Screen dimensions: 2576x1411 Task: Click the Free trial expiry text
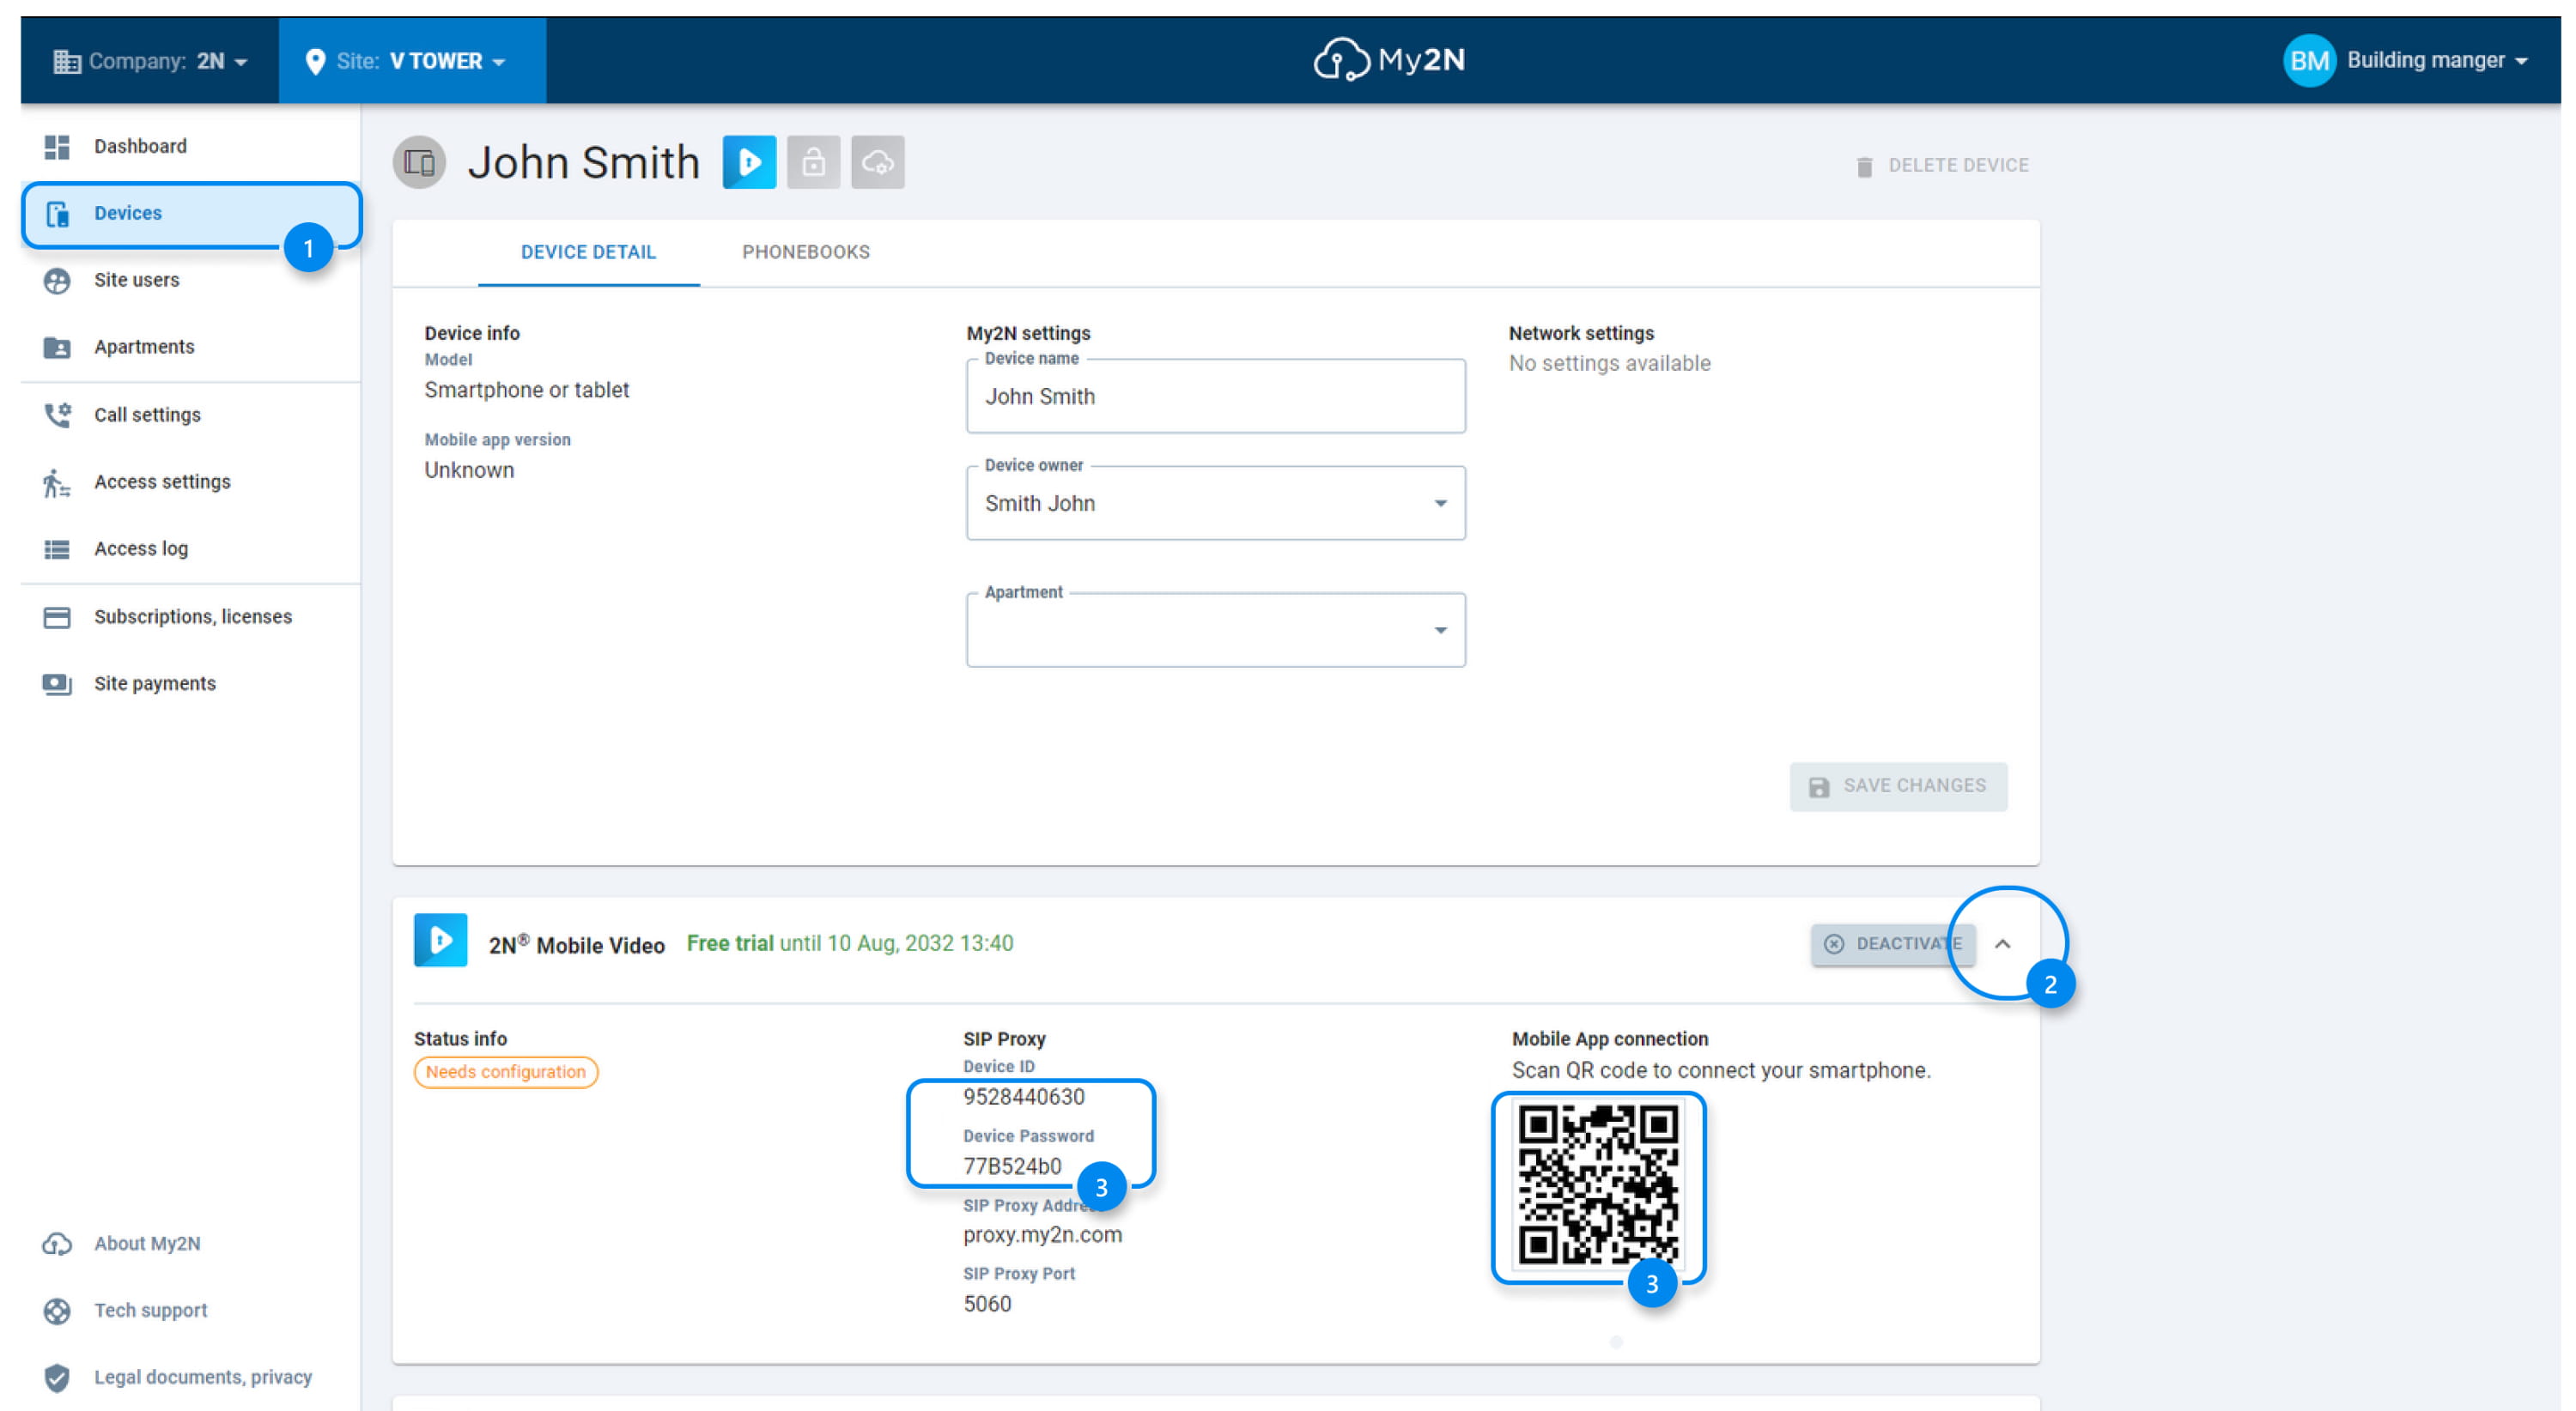pyautogui.click(x=850, y=943)
